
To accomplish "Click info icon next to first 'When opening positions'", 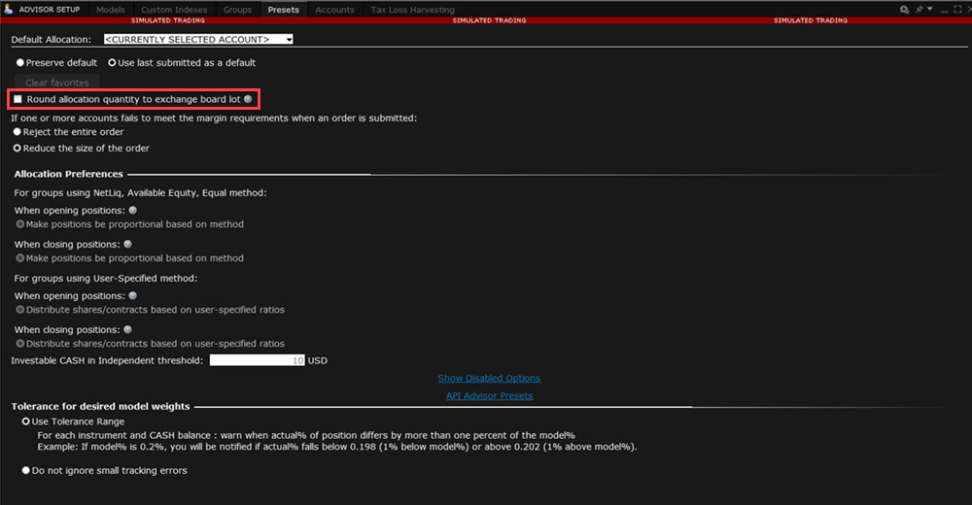I will pyautogui.click(x=133, y=210).
